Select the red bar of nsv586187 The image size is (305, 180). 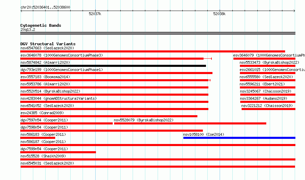[158, 145]
